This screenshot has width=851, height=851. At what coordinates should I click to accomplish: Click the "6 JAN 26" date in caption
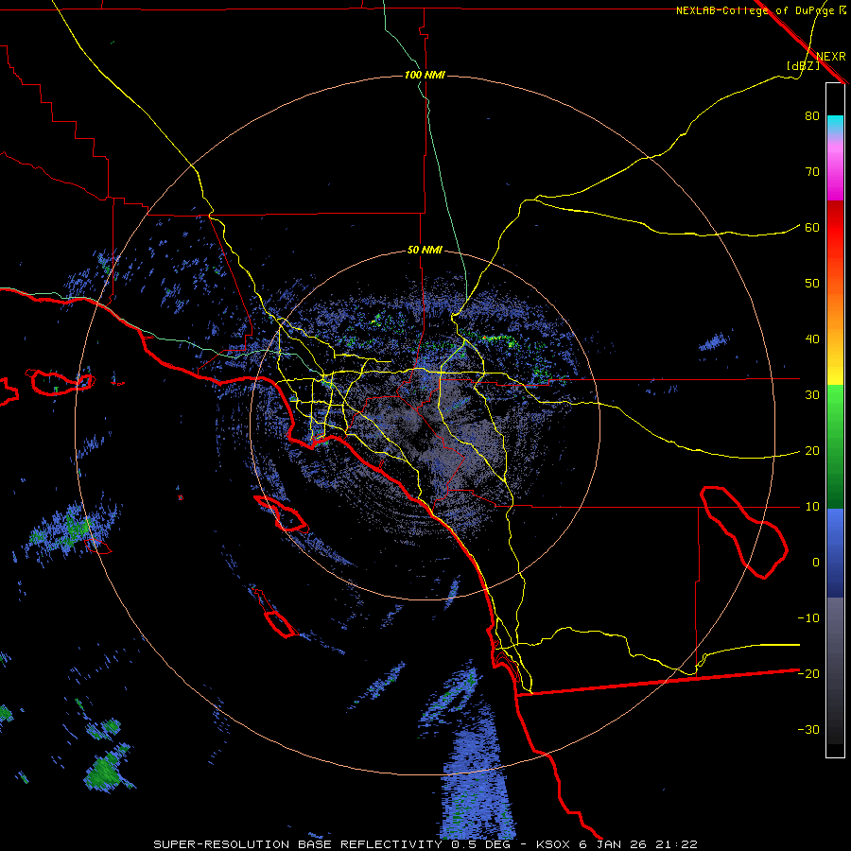pos(613,844)
